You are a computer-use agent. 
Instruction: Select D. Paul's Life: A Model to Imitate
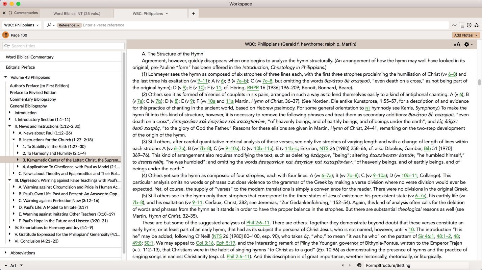pos(53,207)
